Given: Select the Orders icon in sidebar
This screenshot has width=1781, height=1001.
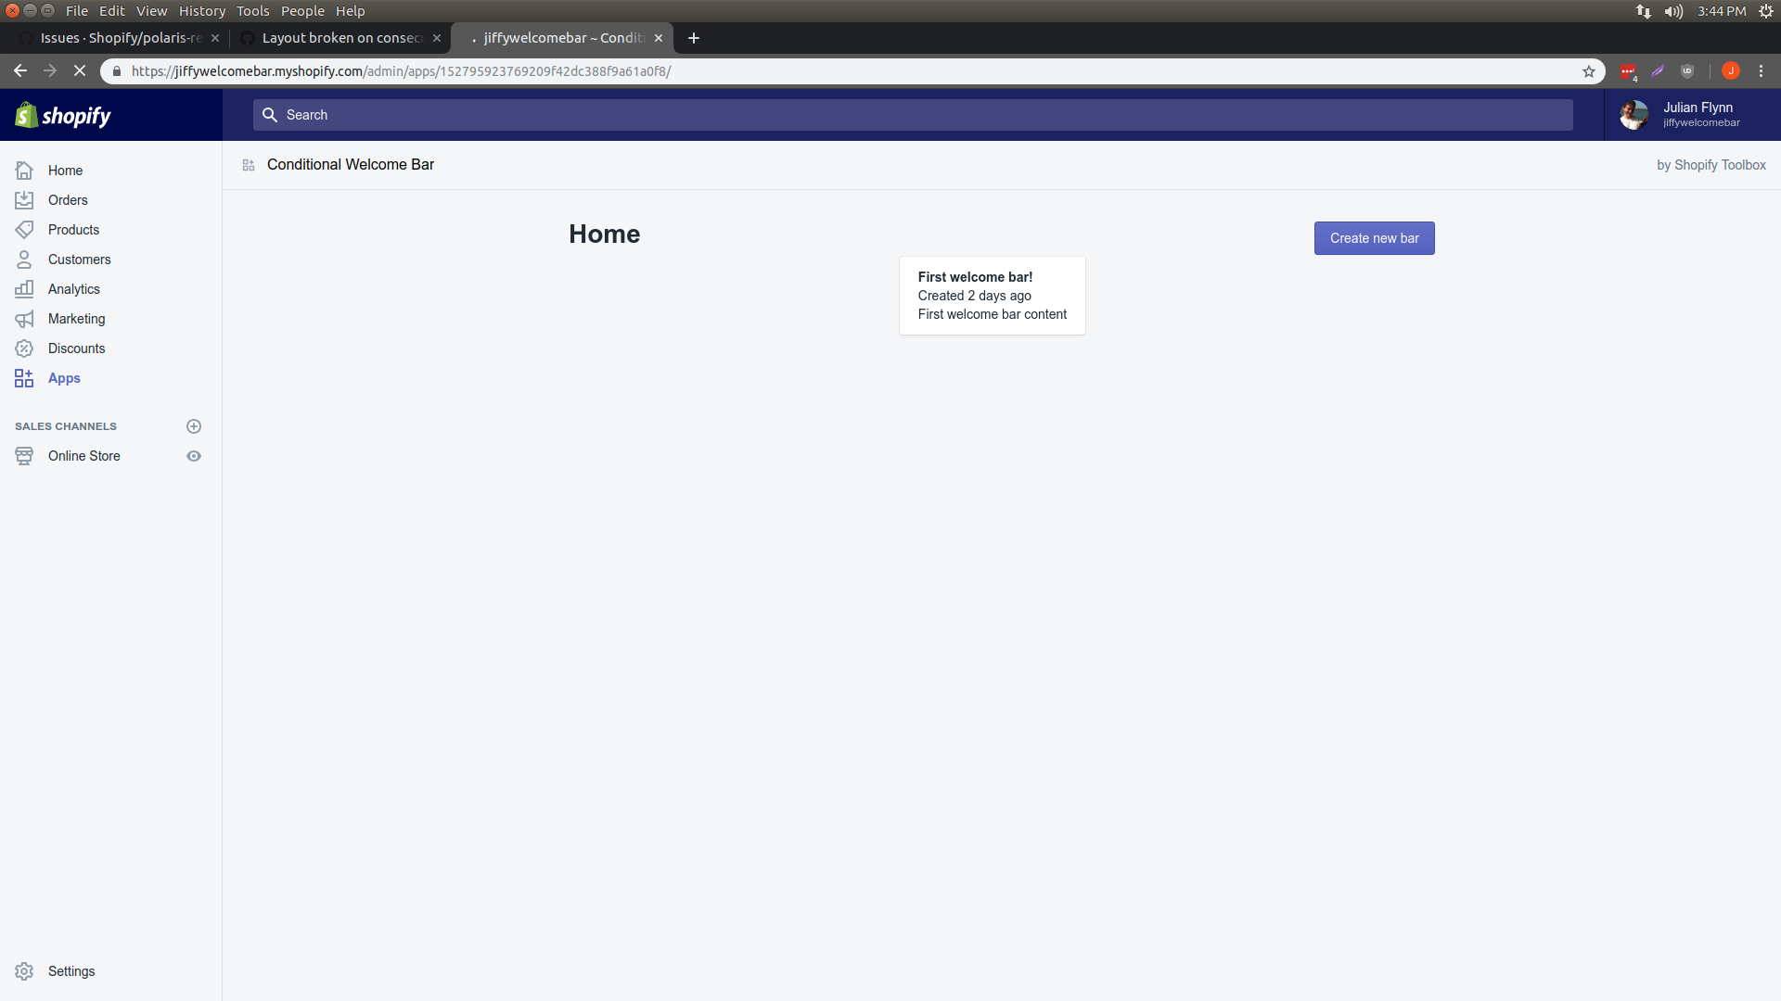Looking at the screenshot, I should click(23, 199).
